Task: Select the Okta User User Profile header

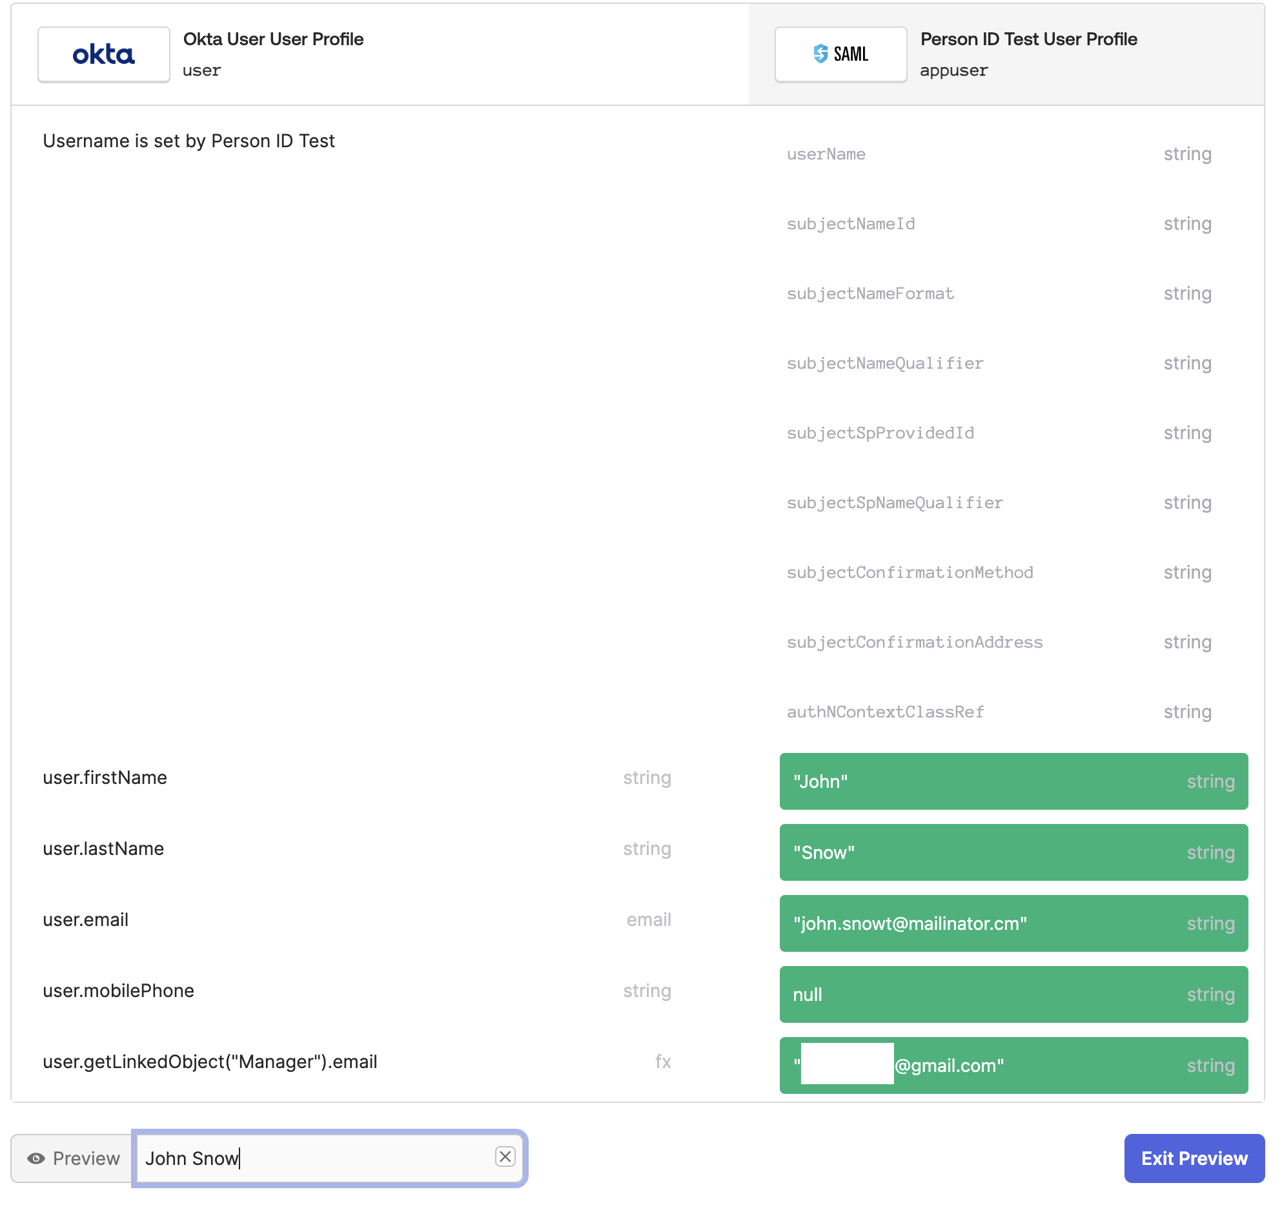Action: pos(273,39)
